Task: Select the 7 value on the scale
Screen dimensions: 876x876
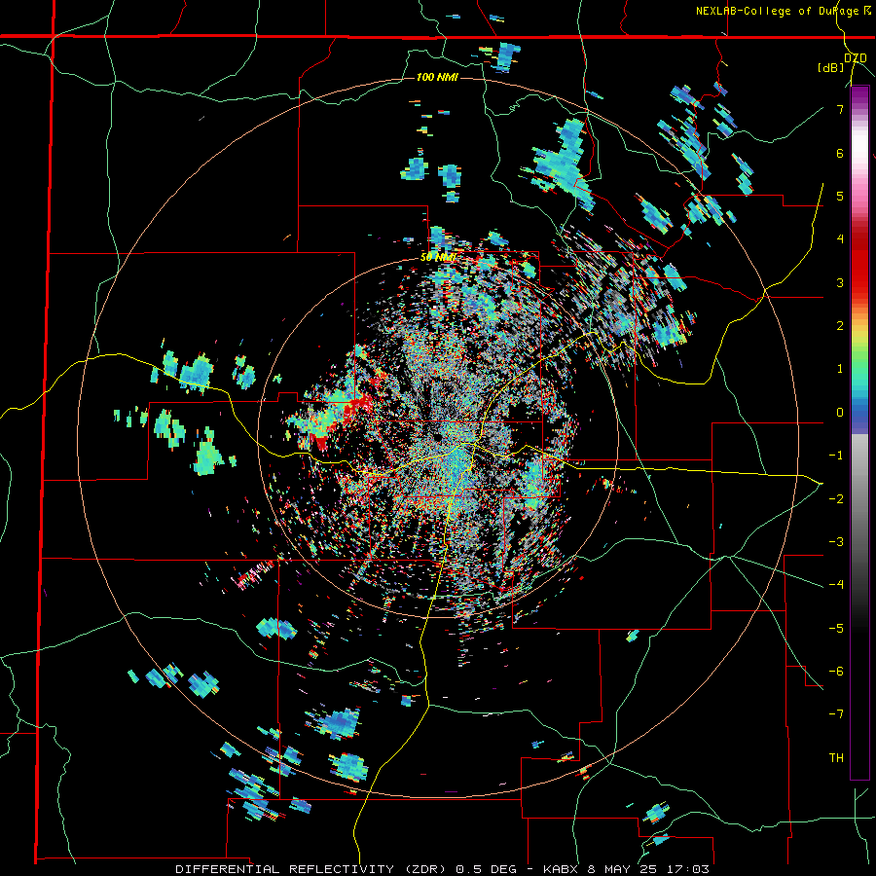Action: point(840,109)
